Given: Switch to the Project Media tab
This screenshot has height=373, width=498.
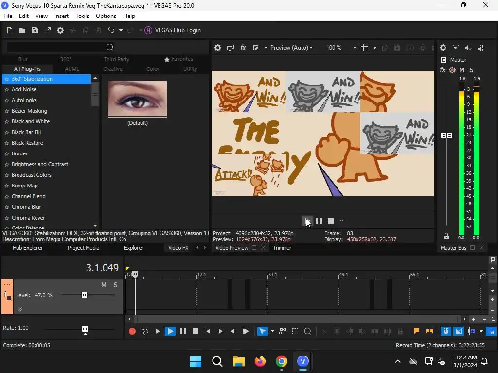Looking at the screenshot, I should tap(83, 248).
